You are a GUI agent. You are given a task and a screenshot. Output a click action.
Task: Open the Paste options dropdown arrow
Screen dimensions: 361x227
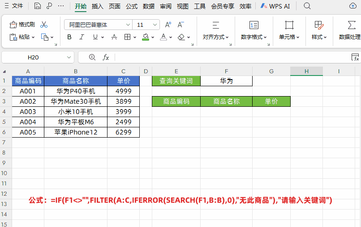pyautogui.click(x=33, y=37)
